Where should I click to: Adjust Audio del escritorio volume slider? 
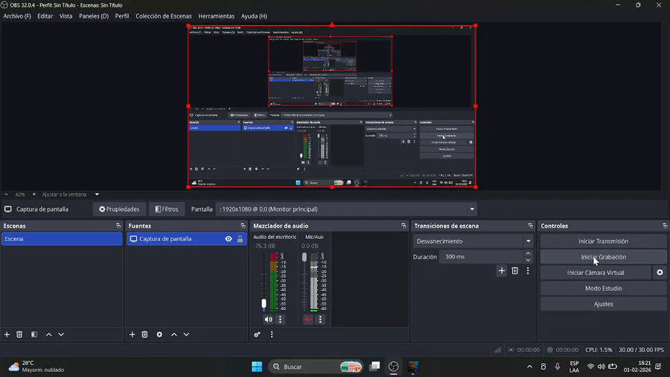point(264,303)
